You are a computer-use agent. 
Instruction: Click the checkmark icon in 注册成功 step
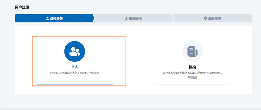[x=205, y=18]
